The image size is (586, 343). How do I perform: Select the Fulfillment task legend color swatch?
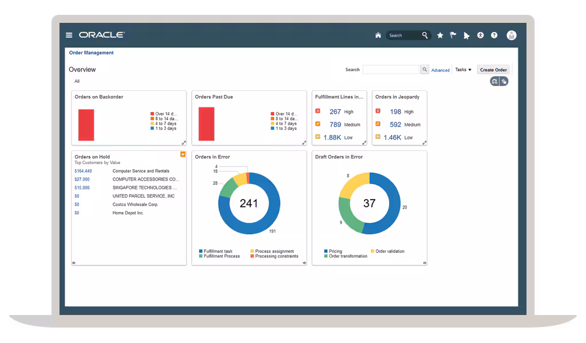click(x=201, y=251)
